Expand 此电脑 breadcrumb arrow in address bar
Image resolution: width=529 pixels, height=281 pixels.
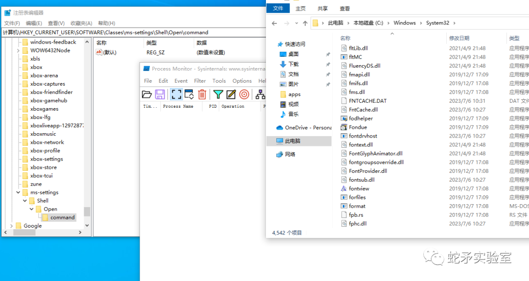tap(348, 23)
